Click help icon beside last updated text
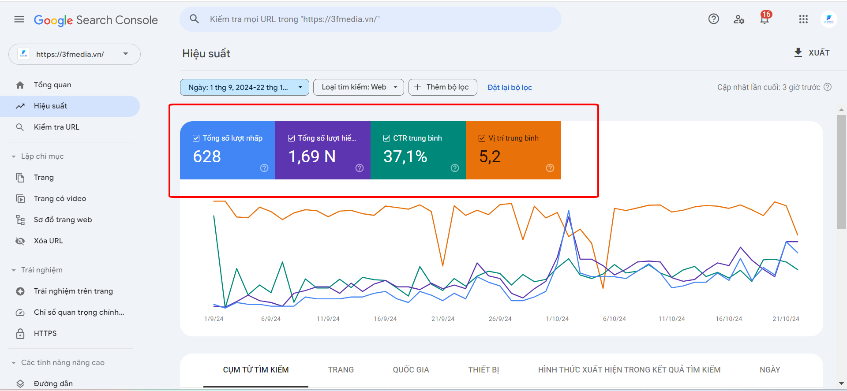The image size is (847, 391). [x=828, y=87]
